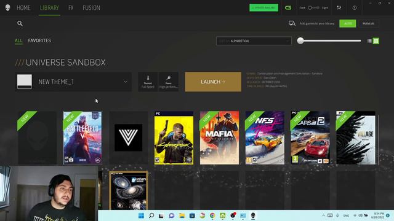Open the Power High Performance profile
Viewport: 394px width, 221px height.
[168, 82]
